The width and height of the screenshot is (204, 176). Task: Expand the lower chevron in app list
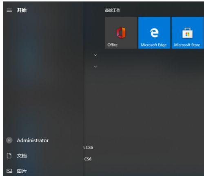[95, 66]
